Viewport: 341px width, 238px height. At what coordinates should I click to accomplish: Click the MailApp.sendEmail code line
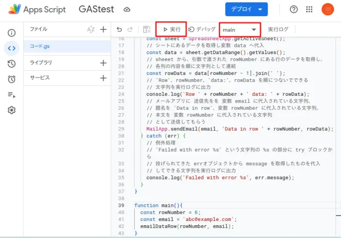240,129
